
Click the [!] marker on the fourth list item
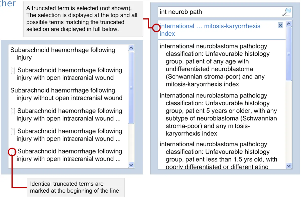13,111
